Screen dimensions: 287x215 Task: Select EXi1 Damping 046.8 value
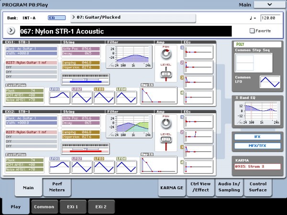point(81,63)
